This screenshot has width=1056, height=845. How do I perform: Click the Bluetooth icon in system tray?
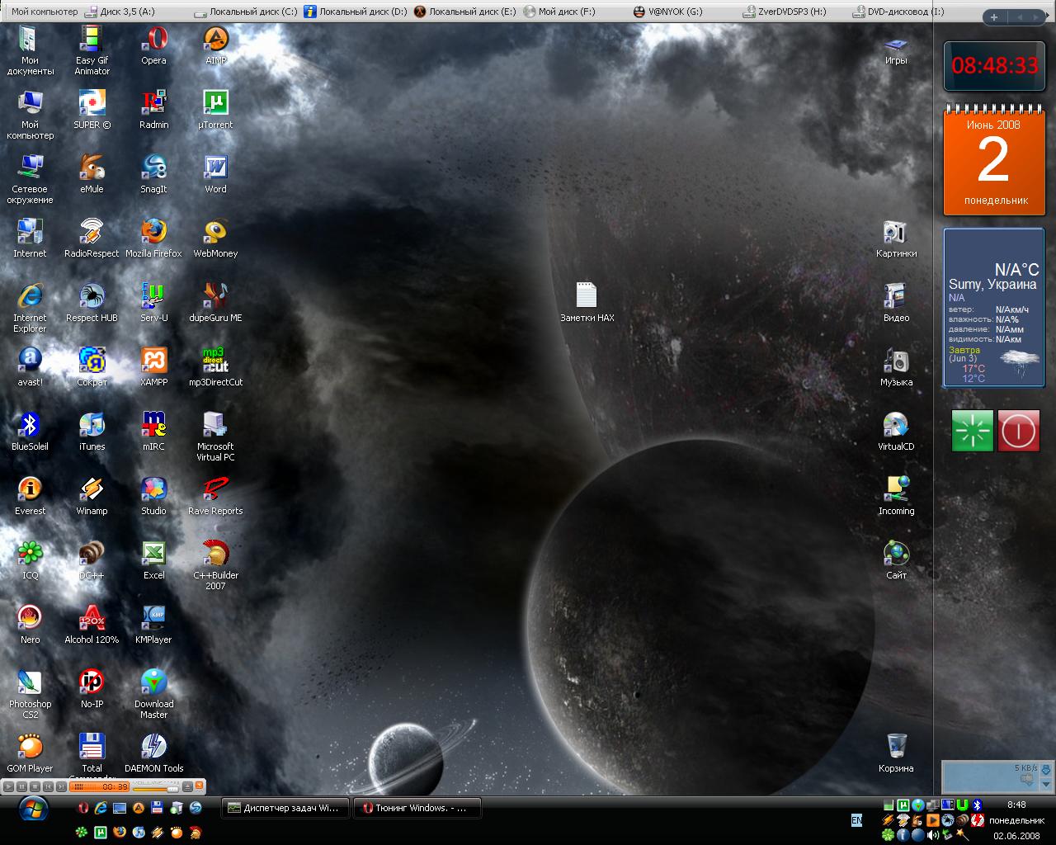tap(977, 805)
